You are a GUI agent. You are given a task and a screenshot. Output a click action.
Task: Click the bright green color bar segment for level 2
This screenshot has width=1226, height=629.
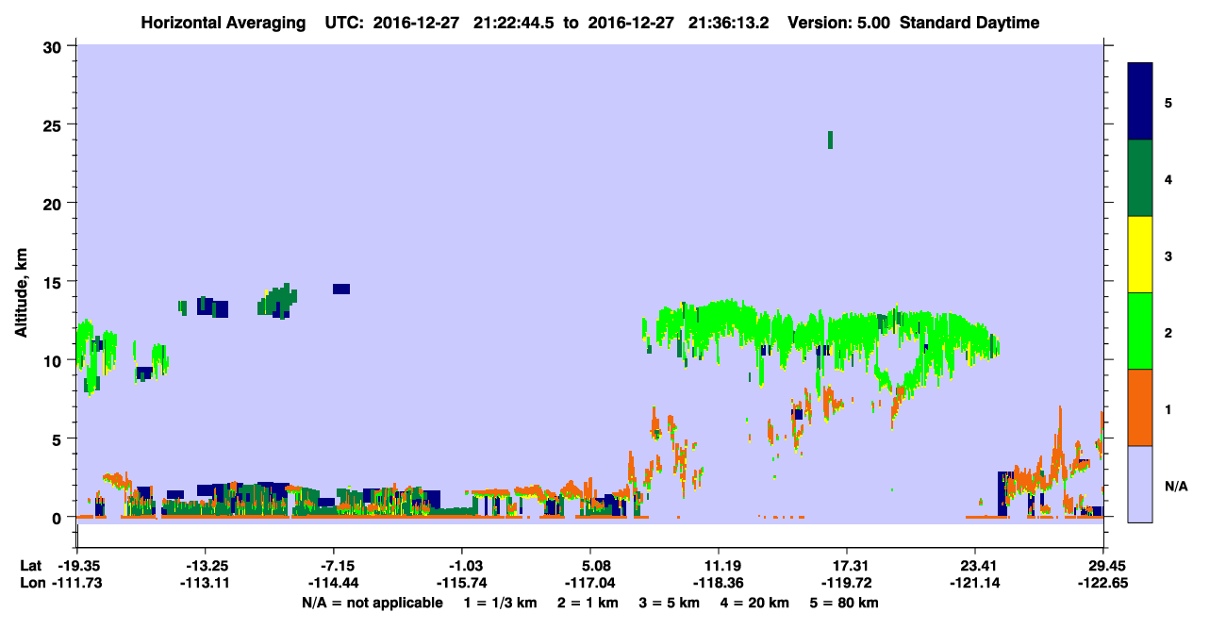1140,331
